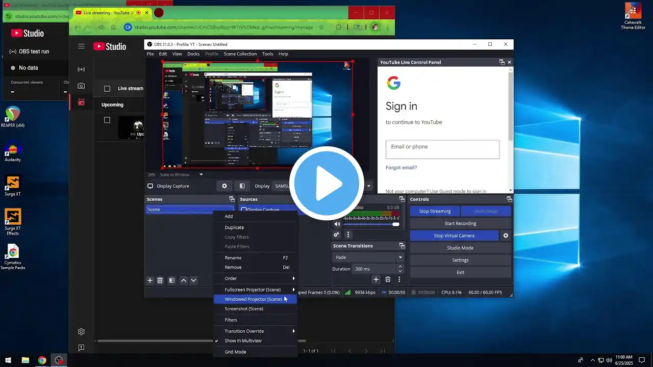Enable Studio Mode button
The image size is (653, 367).
pyautogui.click(x=461, y=248)
